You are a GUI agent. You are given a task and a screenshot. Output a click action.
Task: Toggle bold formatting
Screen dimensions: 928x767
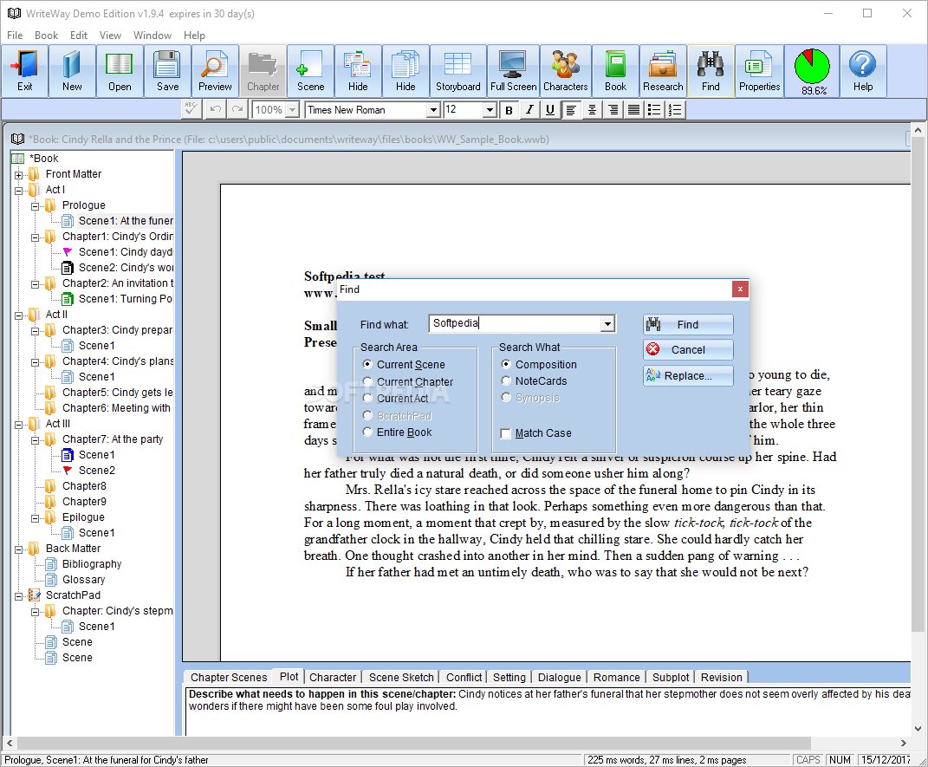(x=509, y=110)
